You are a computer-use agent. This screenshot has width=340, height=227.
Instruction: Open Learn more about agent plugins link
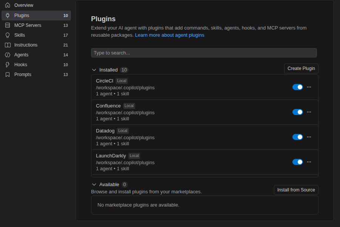pyautogui.click(x=170, y=35)
